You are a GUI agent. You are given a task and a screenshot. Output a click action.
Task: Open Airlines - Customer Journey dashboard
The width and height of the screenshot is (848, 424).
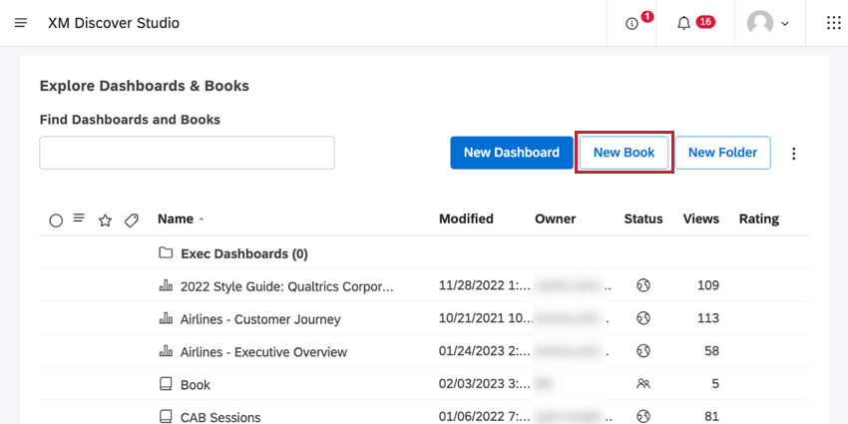click(x=260, y=319)
